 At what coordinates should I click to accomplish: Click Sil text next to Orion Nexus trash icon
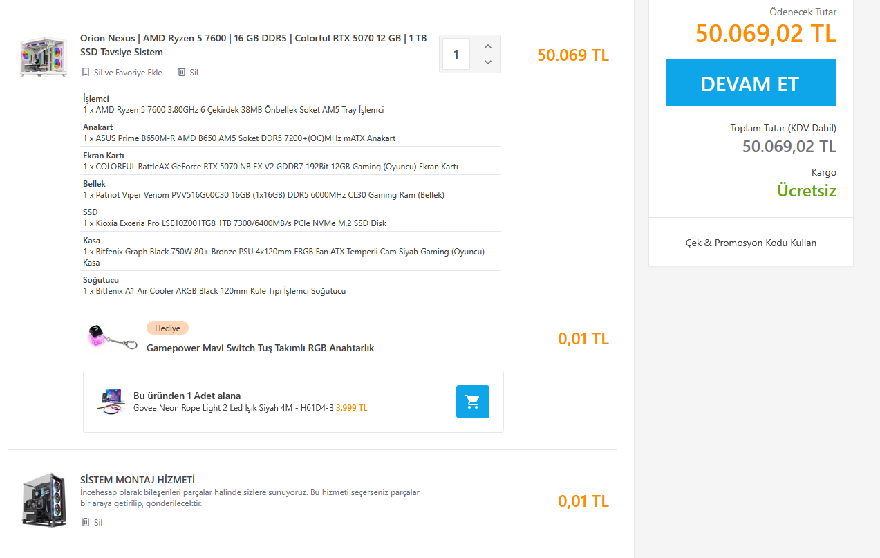click(194, 73)
